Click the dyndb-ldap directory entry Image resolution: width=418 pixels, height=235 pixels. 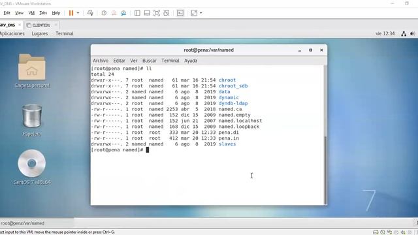(x=233, y=103)
